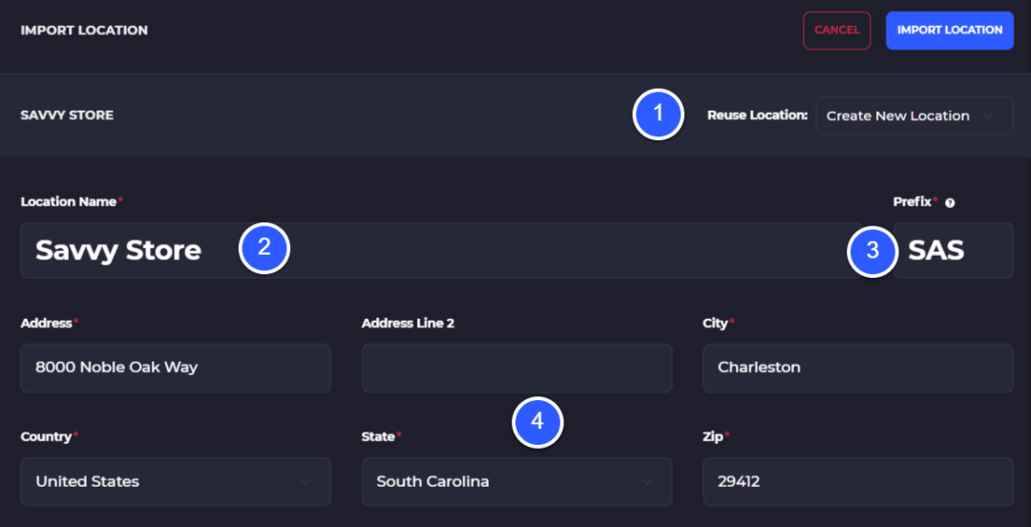
Task: Click the State field label
Action: [378, 436]
